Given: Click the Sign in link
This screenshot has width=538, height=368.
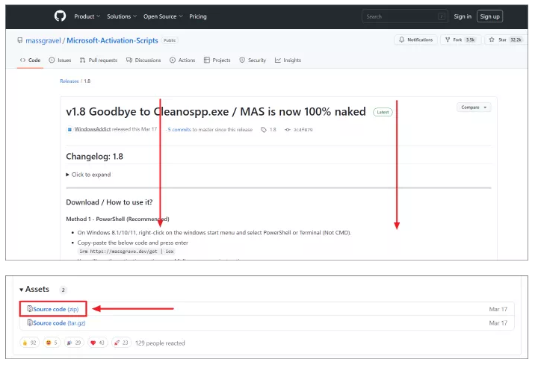Looking at the screenshot, I should [463, 16].
